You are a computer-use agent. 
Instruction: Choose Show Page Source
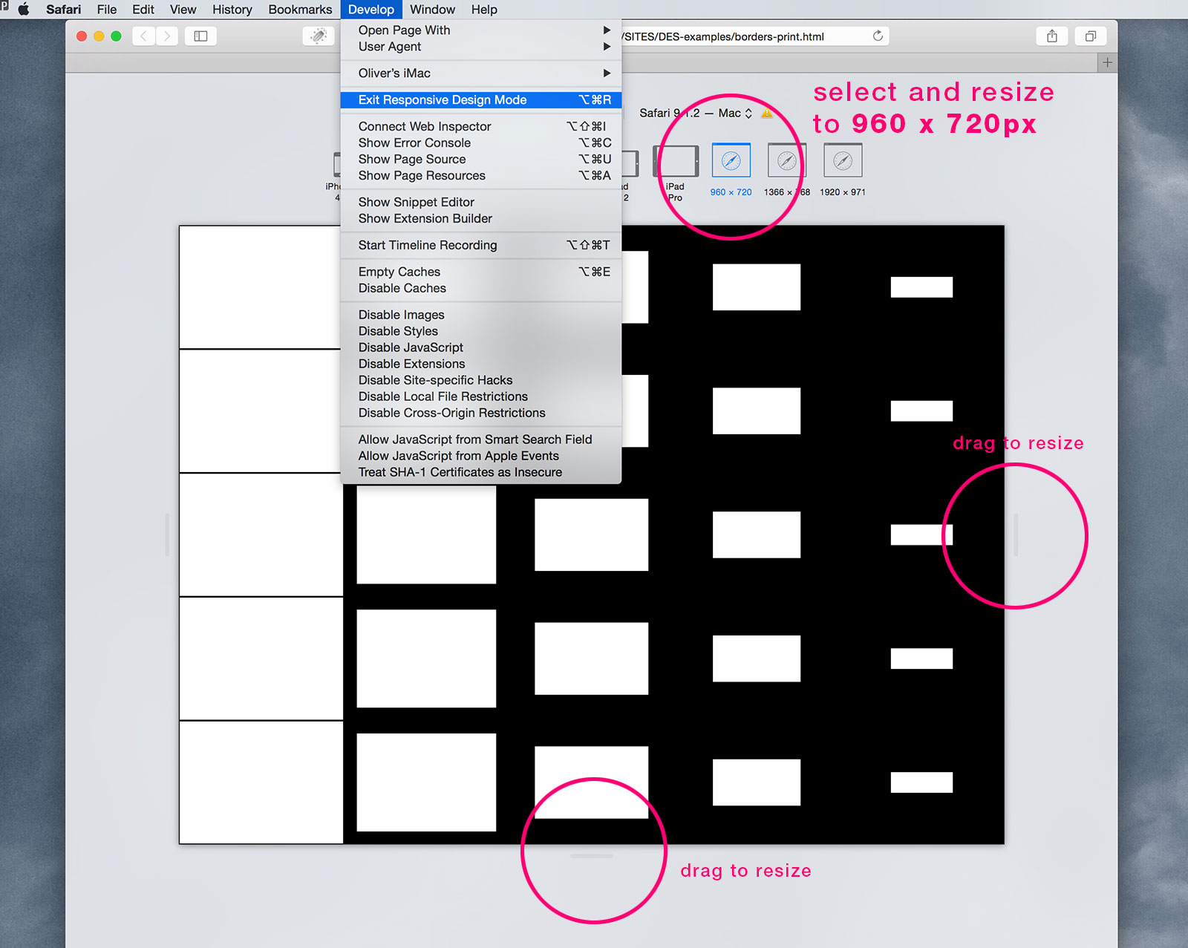(x=412, y=159)
